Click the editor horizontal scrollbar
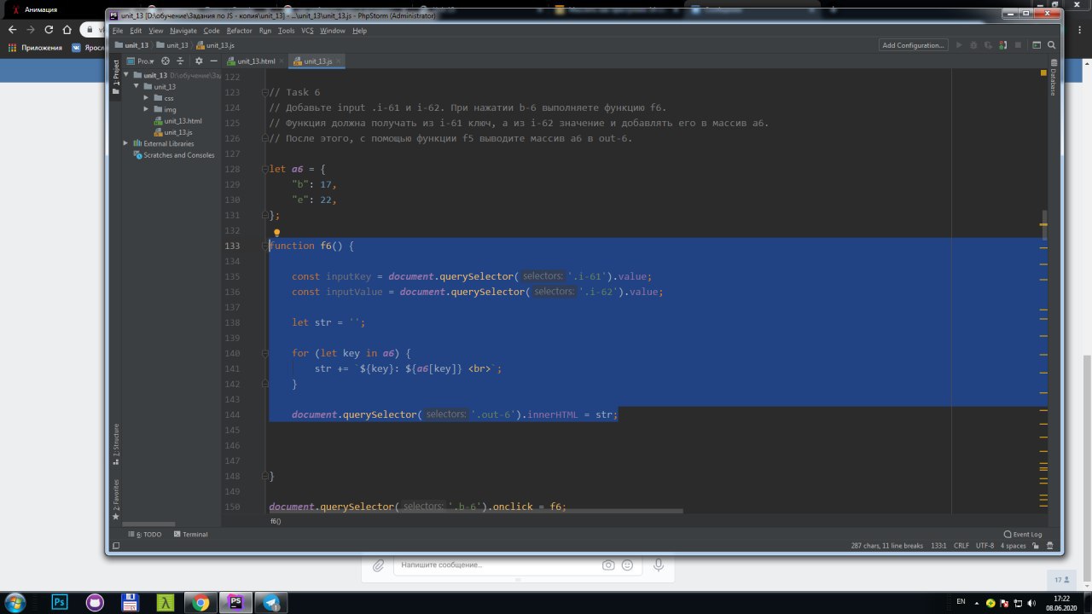Viewport: 1092px width, 614px height. 476,512
